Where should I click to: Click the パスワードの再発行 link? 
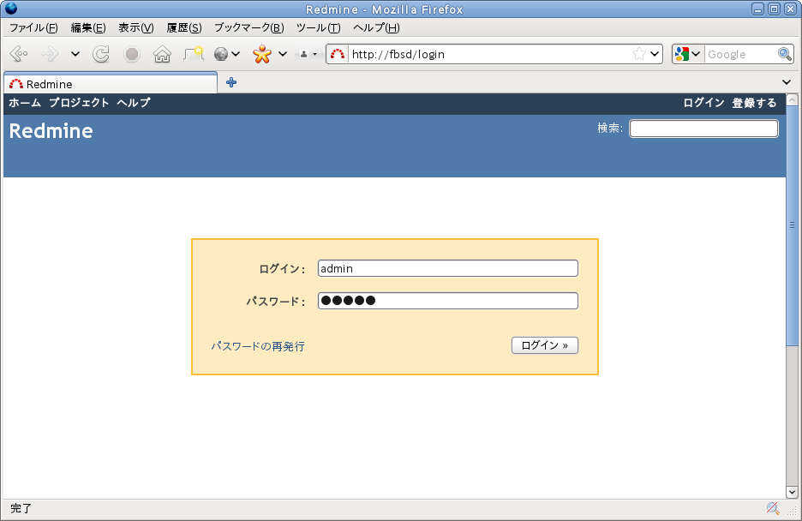[x=258, y=346]
